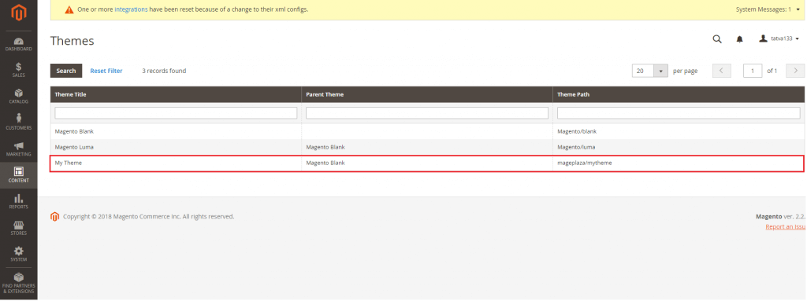Image resolution: width=807 pixels, height=301 pixels.
Task: Click the Parent Theme filter input
Action: (427, 113)
